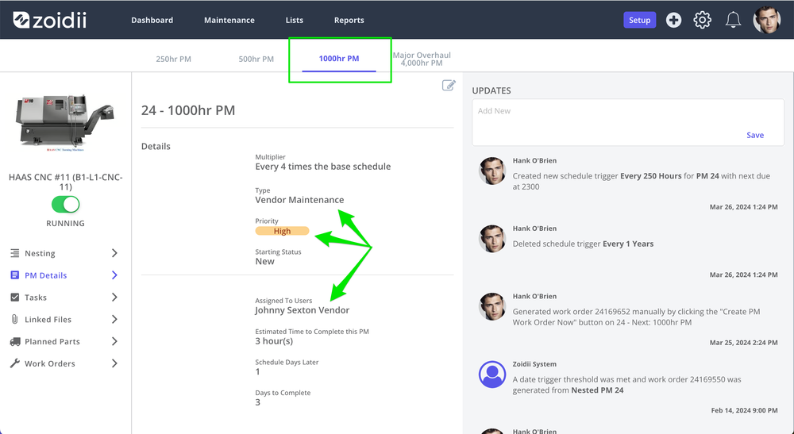
Task: Save the new update
Action: click(755, 135)
